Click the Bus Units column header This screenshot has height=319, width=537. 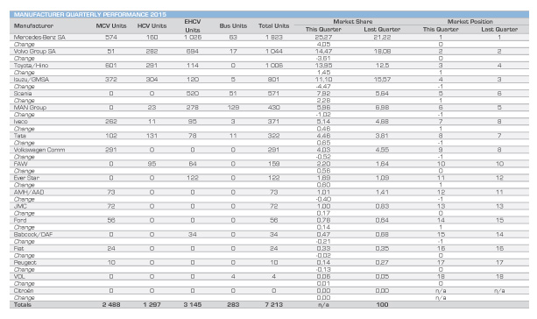click(x=233, y=25)
